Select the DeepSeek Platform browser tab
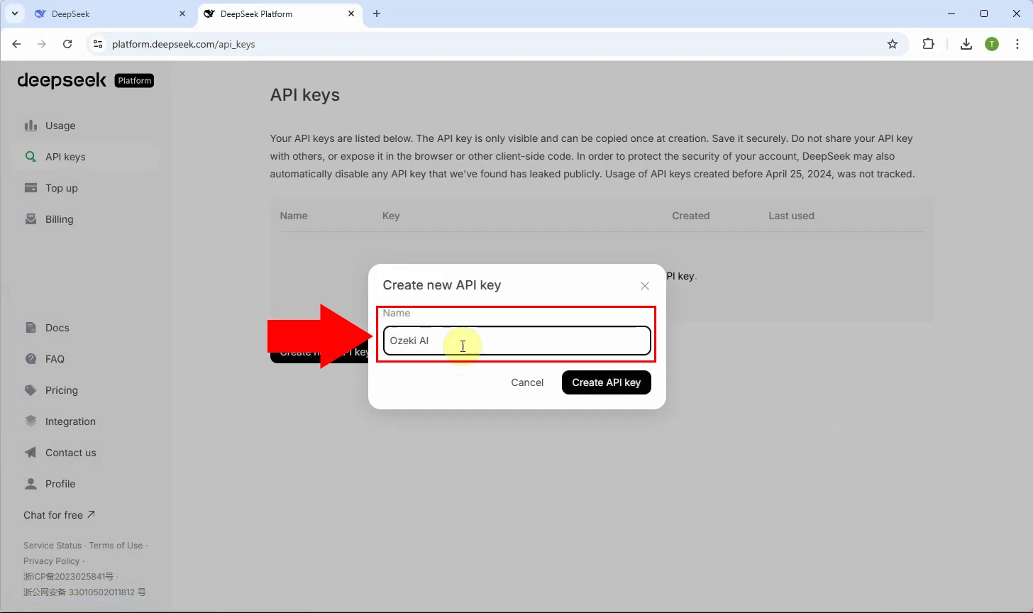Image resolution: width=1033 pixels, height=613 pixels. 279,14
